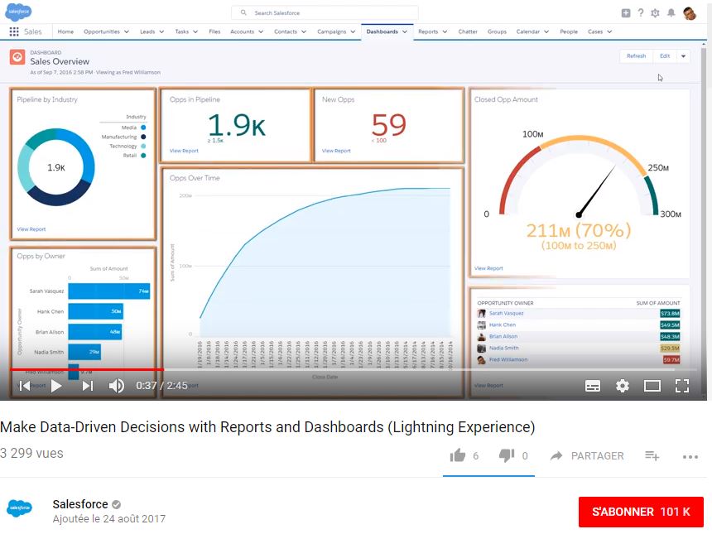
Task: Skip to the next video
Action: point(87,386)
